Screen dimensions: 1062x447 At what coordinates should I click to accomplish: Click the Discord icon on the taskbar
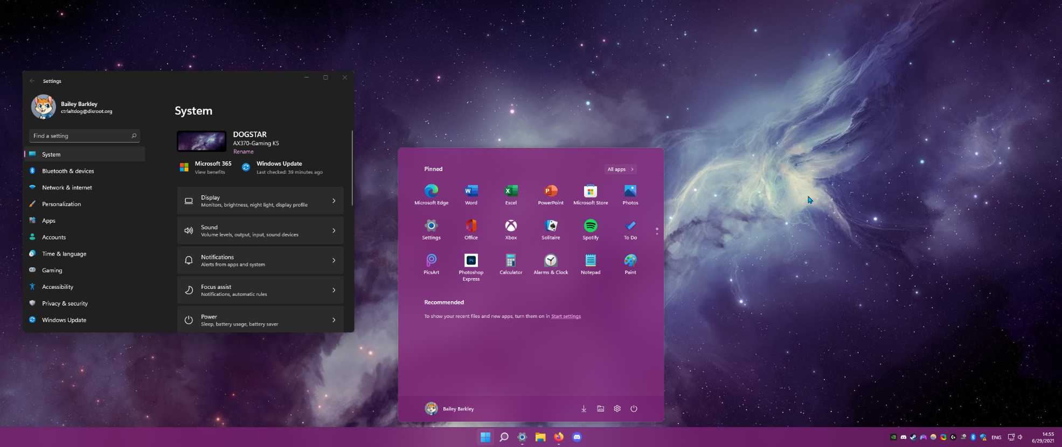(x=577, y=437)
